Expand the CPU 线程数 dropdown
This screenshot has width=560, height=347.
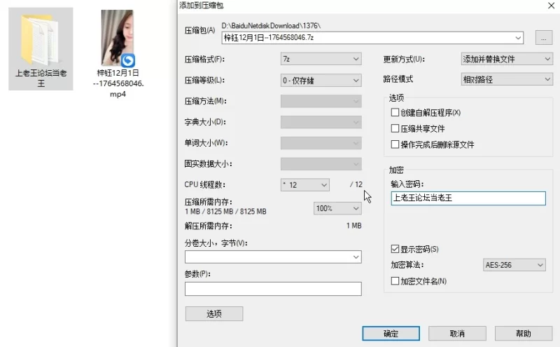(304, 185)
